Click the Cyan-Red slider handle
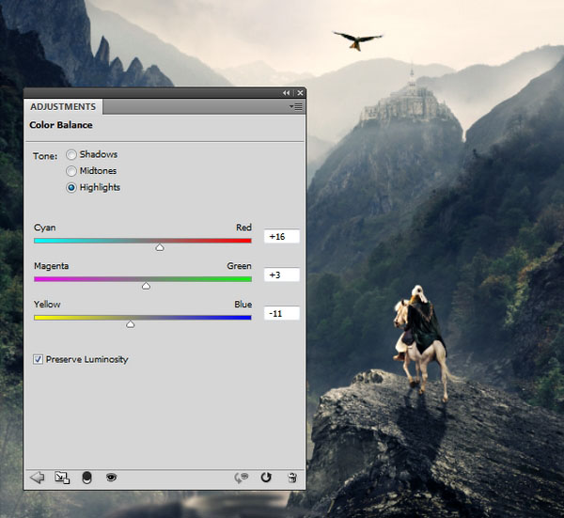The image size is (564, 518). coord(160,247)
